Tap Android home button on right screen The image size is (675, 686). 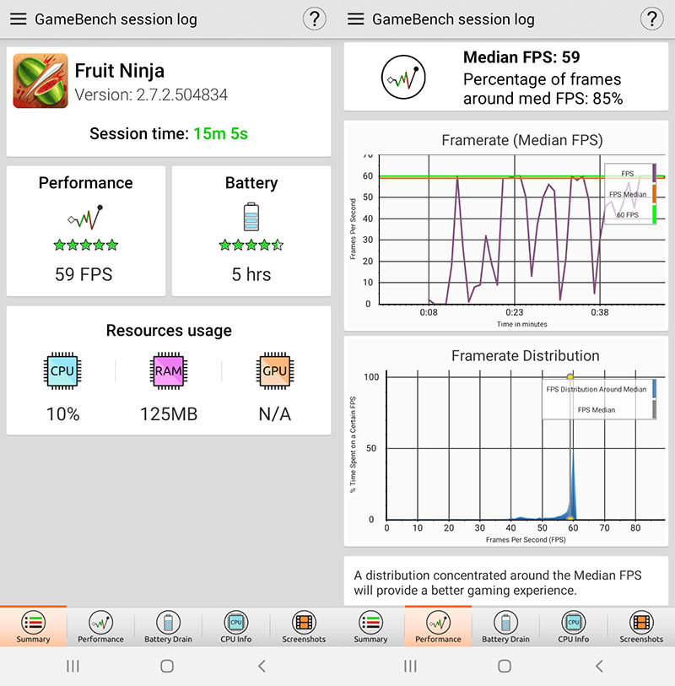505,667
